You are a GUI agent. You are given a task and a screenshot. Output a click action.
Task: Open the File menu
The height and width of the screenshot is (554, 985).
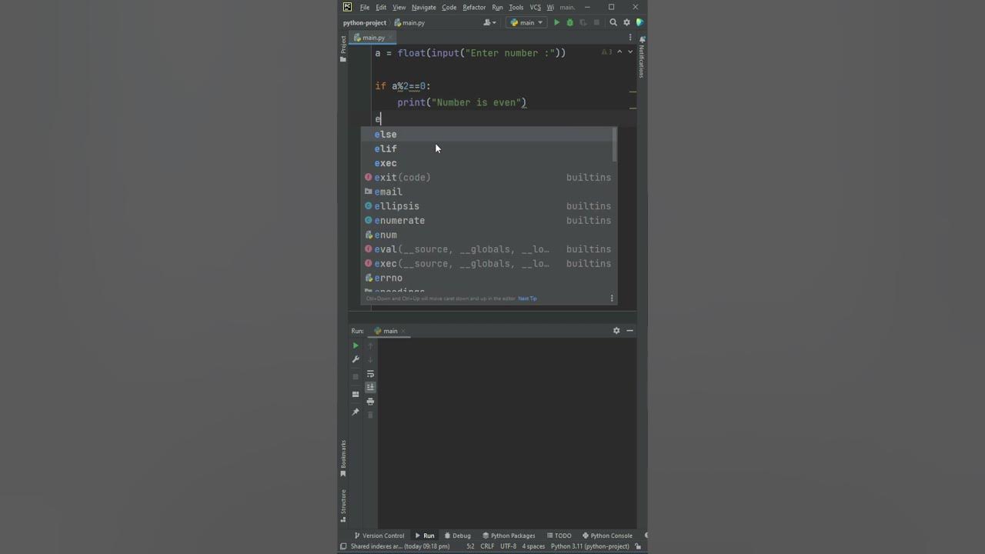[365, 7]
